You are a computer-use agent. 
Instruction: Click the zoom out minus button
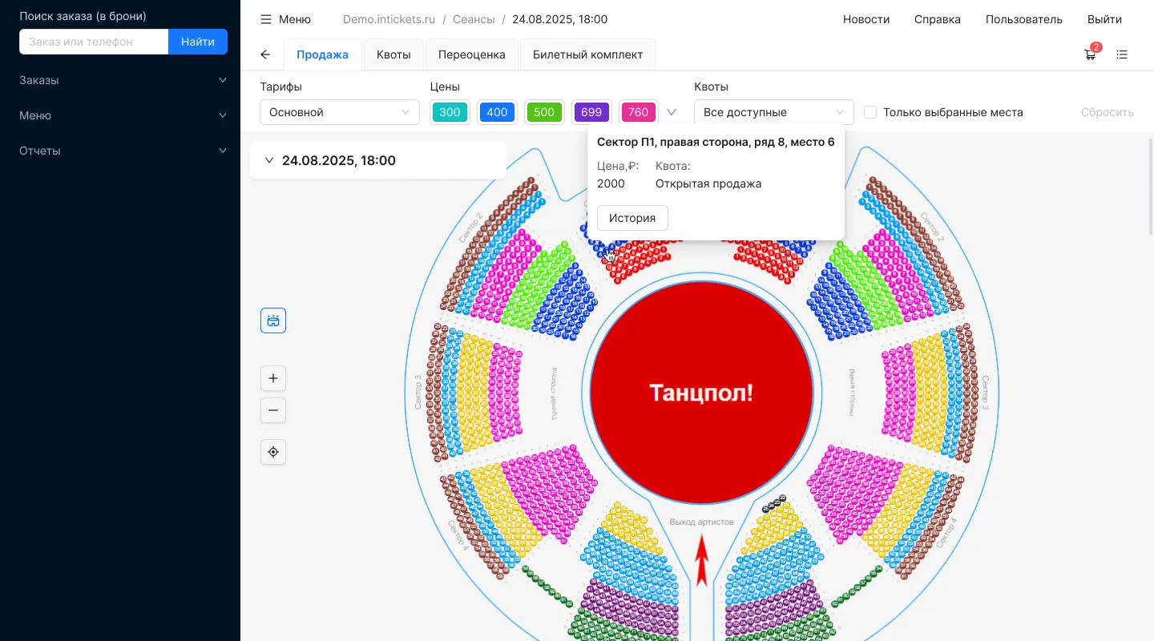[x=273, y=410]
